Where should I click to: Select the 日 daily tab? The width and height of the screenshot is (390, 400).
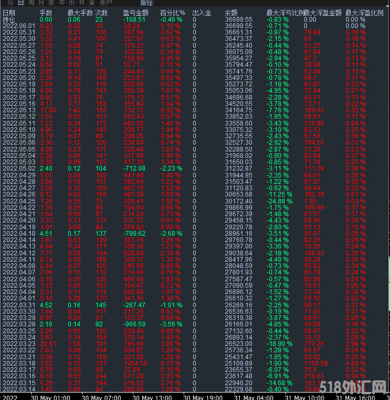point(22,3)
